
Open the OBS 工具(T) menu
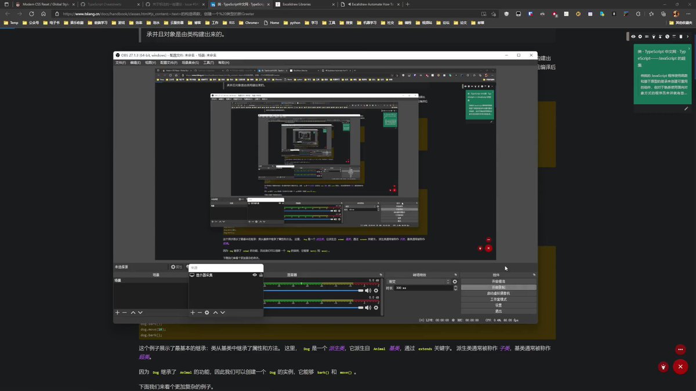click(208, 63)
